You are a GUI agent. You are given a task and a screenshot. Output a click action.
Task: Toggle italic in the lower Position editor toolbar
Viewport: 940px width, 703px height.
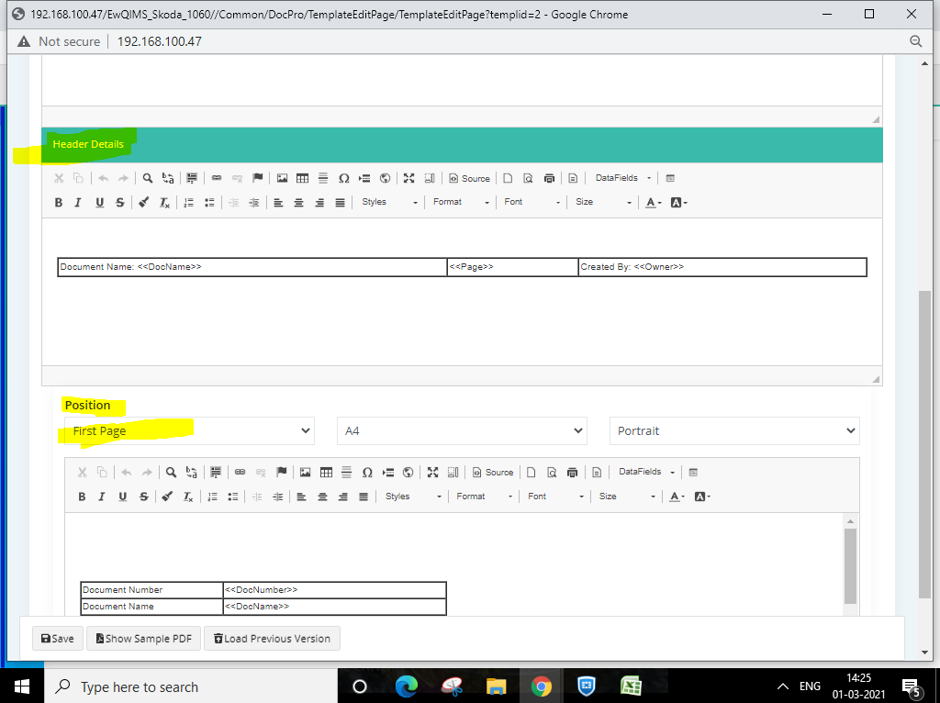102,497
